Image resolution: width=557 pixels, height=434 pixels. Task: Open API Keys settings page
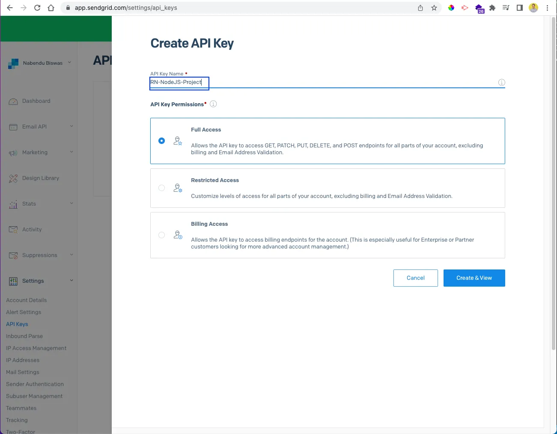(x=17, y=324)
